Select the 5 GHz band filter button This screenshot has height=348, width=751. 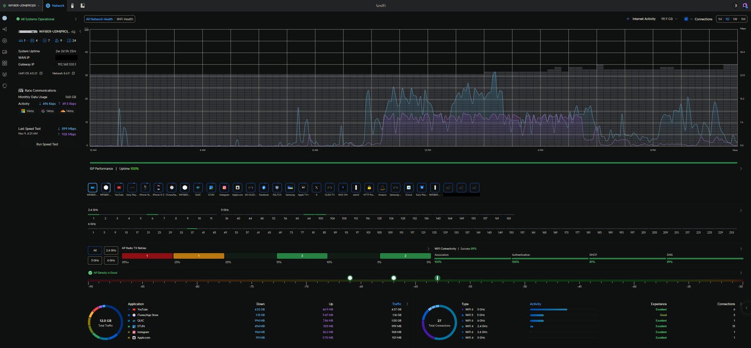click(x=94, y=260)
